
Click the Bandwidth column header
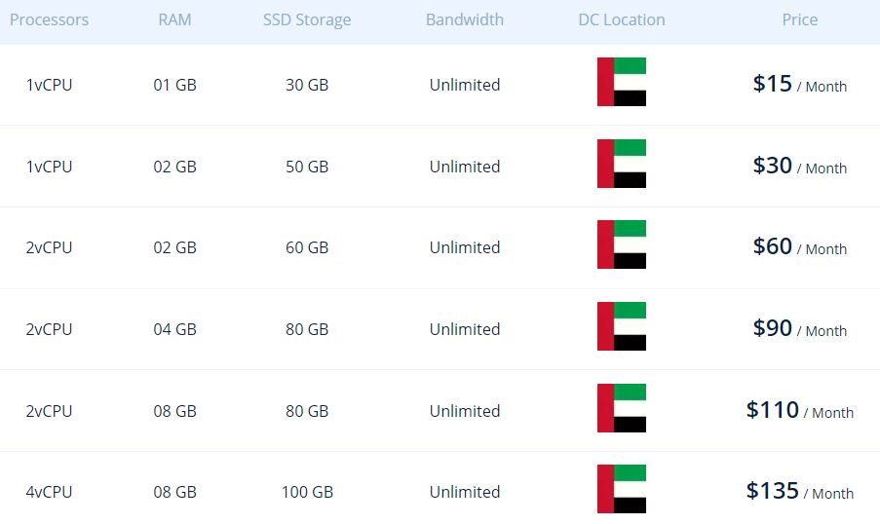click(465, 19)
